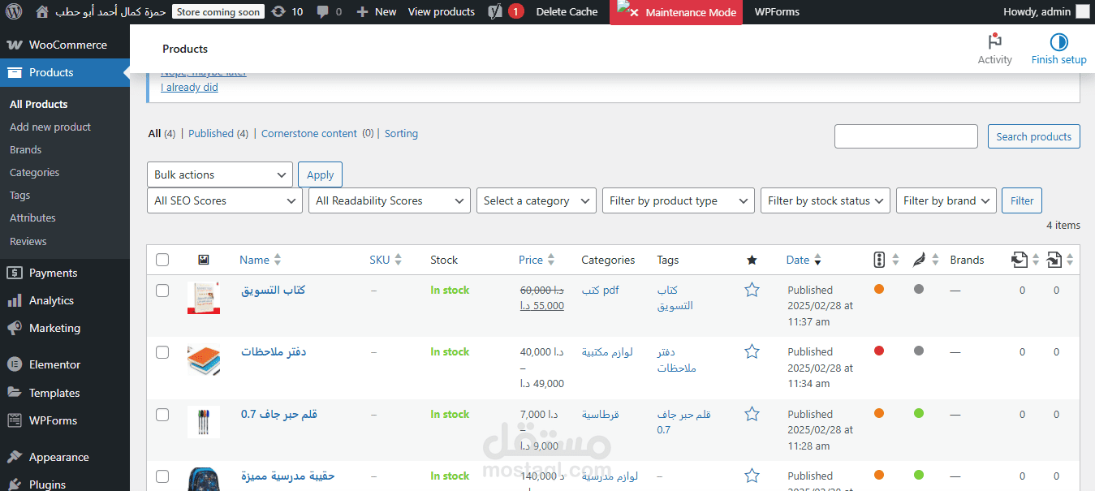Click the Appearance brush icon

[x=15, y=457]
